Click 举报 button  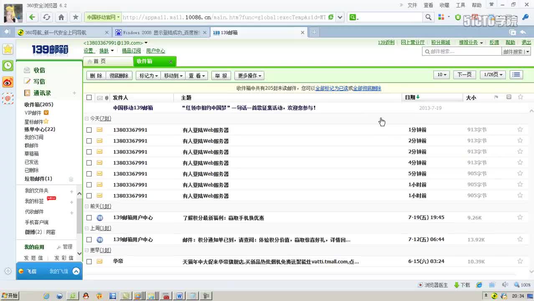(221, 76)
